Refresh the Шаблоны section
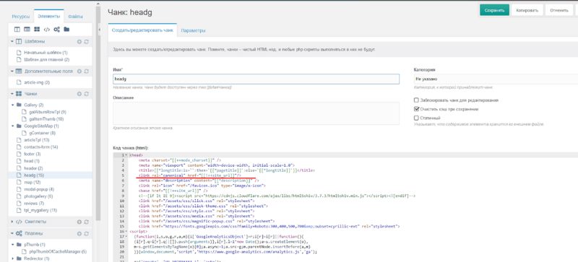This screenshot has height=262, width=578. coord(86,42)
